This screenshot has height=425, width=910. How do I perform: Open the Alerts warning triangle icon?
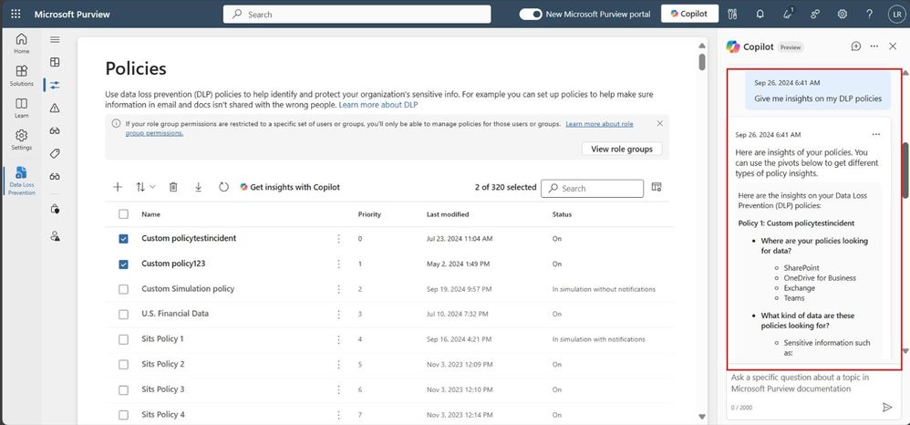[x=55, y=108]
